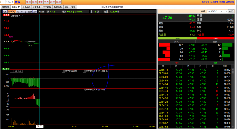
Task: Switch to the 個股分析 tab
Action: pyautogui.click(x=58, y=7)
